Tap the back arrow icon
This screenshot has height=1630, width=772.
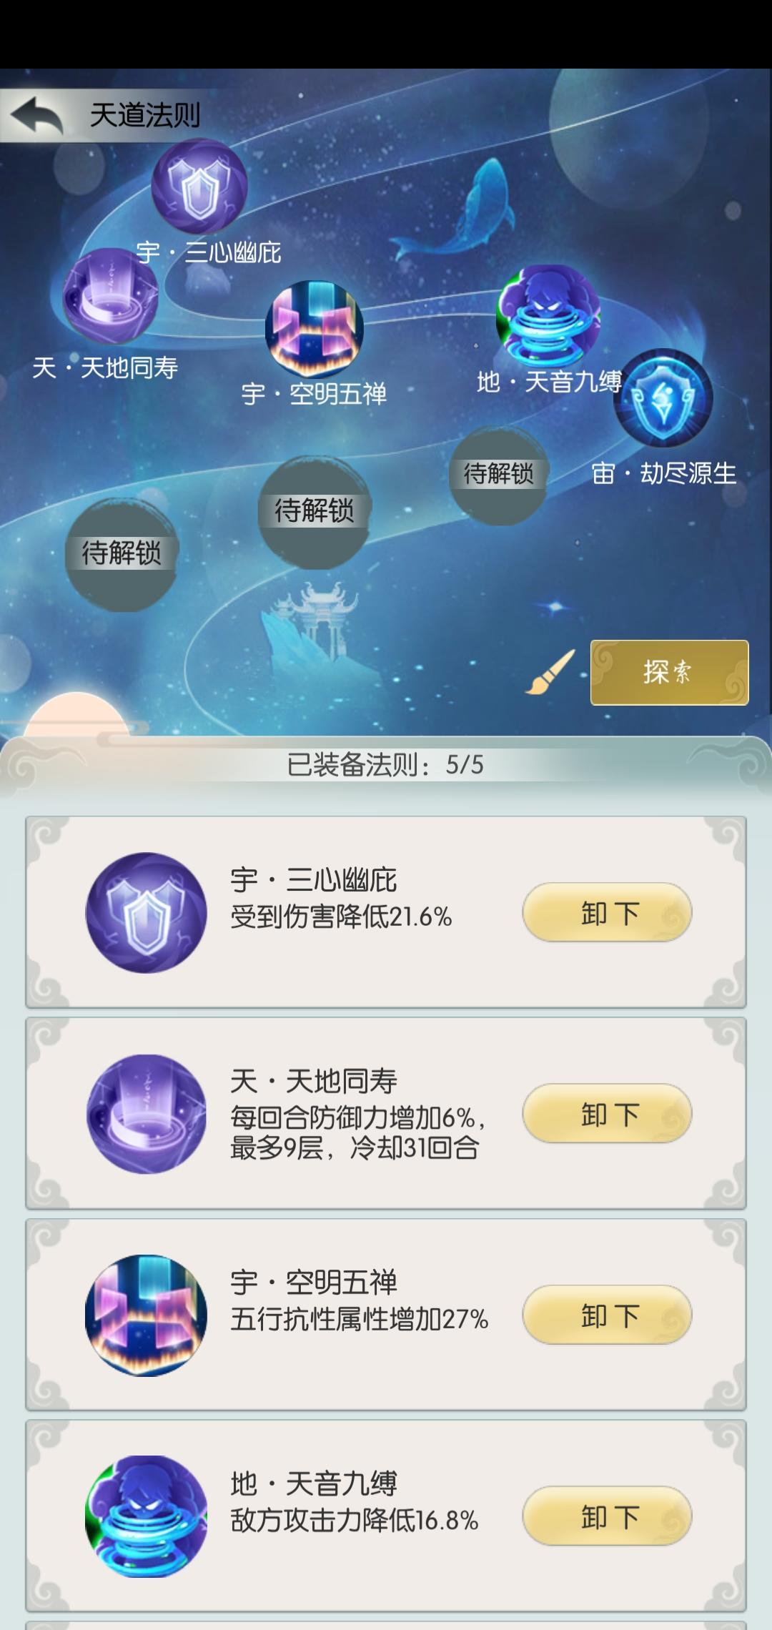(37, 114)
